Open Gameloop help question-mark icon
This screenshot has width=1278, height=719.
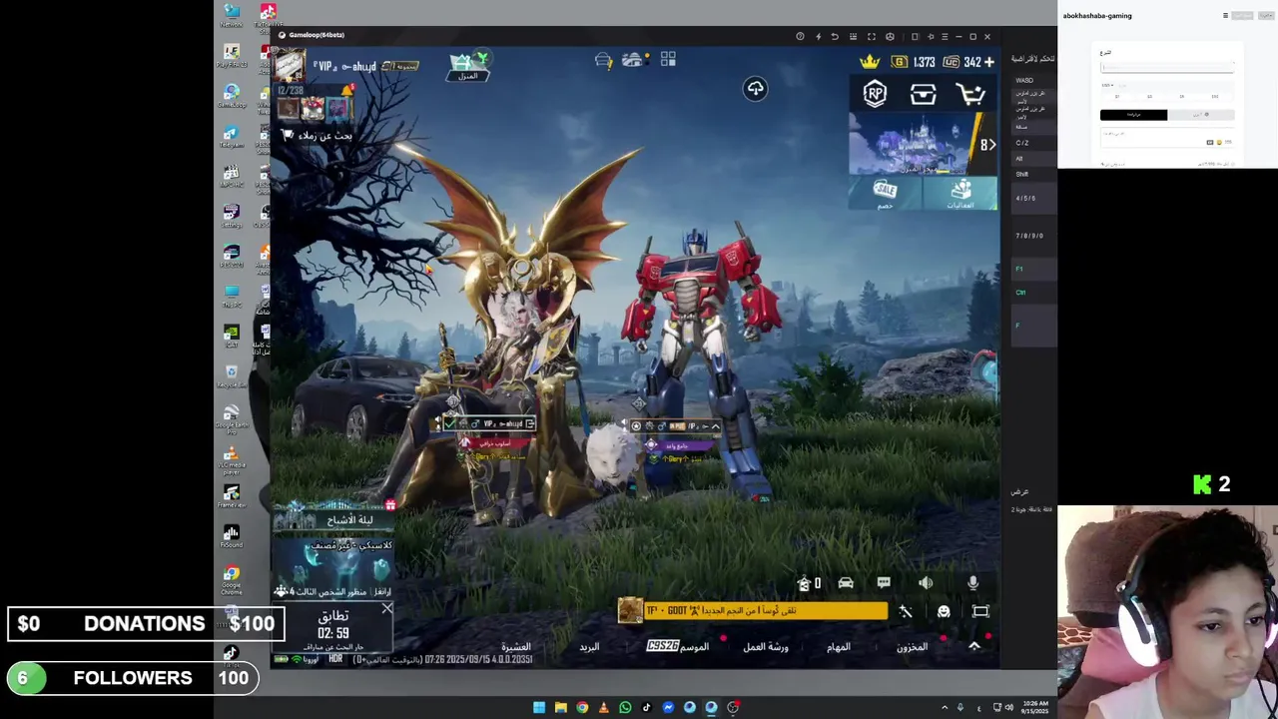pos(800,37)
